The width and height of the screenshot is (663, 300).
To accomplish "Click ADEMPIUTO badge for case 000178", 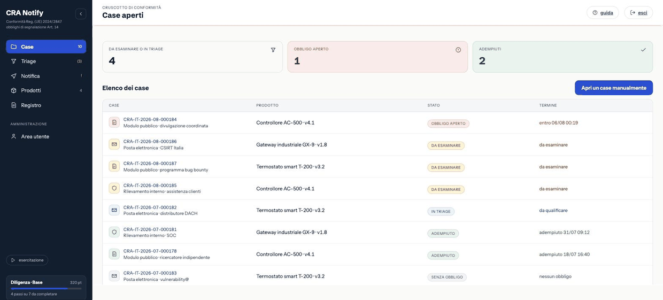I will pyautogui.click(x=443, y=255).
